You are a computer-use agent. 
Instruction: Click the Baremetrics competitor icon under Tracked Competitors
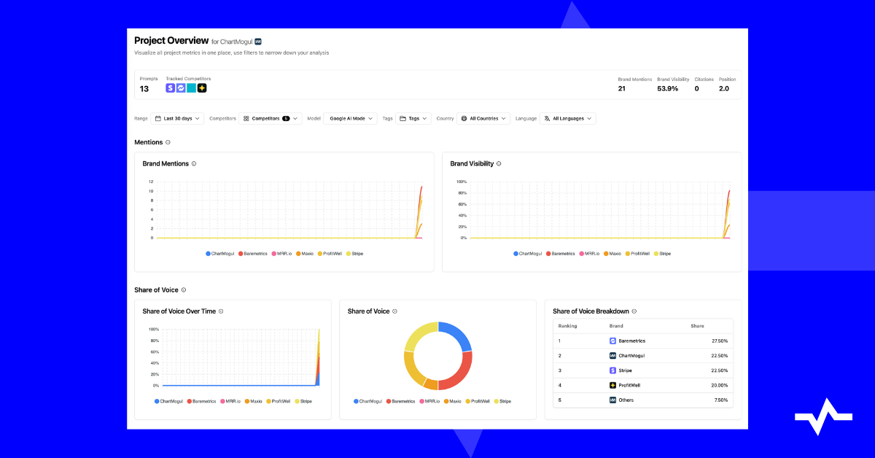[181, 88]
